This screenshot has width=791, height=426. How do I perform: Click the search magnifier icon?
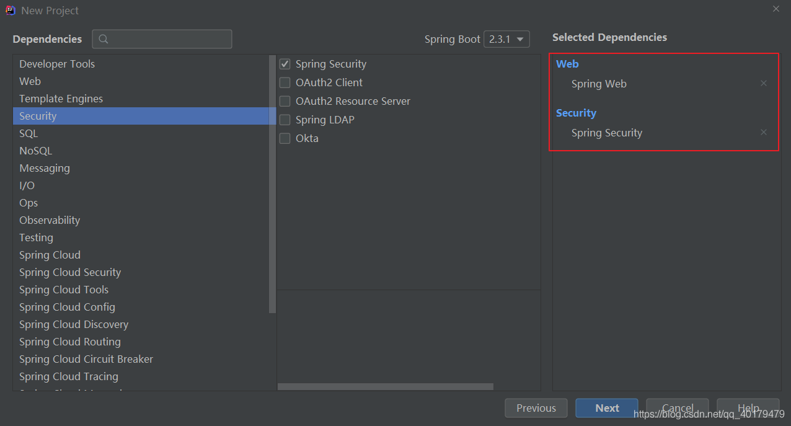coord(104,39)
